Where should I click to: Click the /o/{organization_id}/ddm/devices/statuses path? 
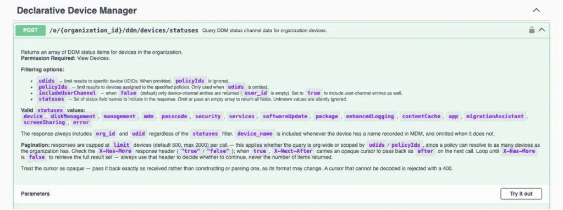tap(124, 31)
